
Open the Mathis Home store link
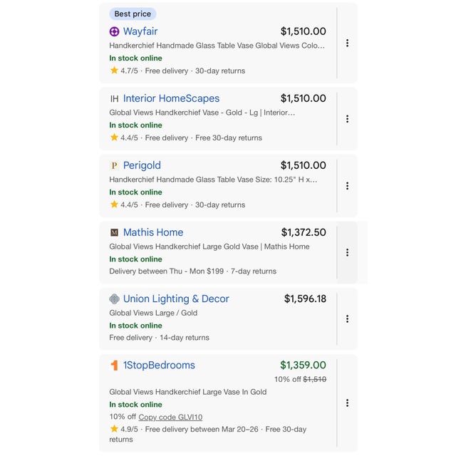pyautogui.click(x=153, y=232)
